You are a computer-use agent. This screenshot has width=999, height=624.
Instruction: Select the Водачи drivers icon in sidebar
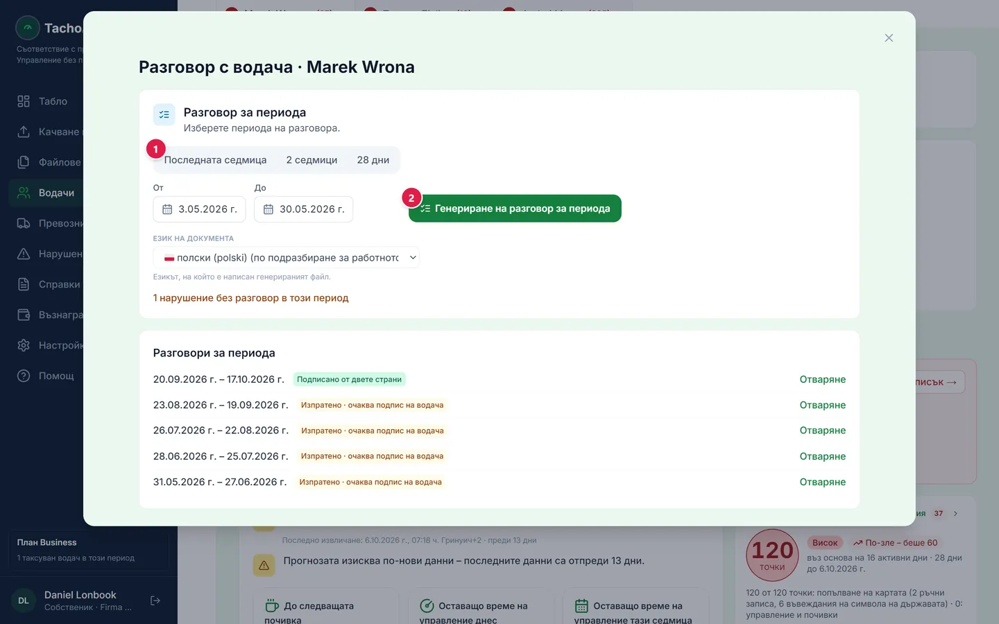pyautogui.click(x=24, y=193)
